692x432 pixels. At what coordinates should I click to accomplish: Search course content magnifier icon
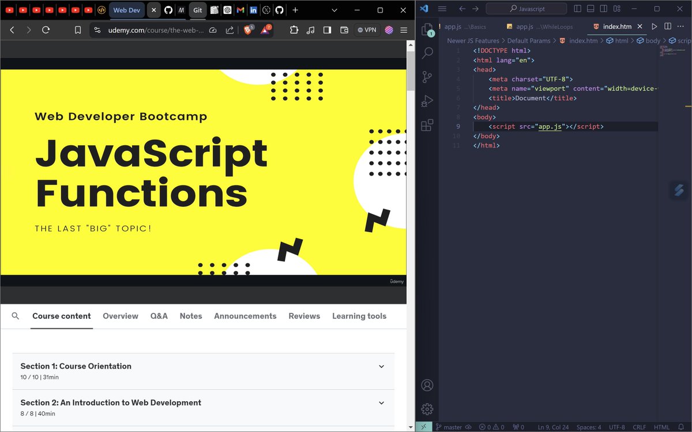[16, 316]
